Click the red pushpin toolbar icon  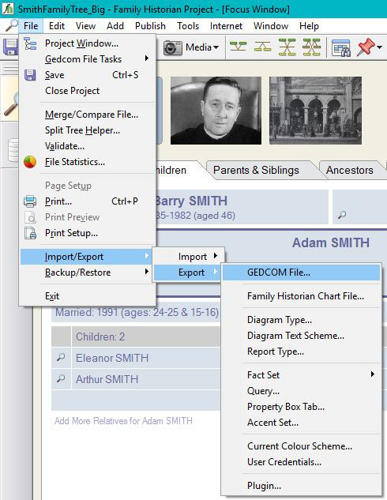[x=366, y=47]
